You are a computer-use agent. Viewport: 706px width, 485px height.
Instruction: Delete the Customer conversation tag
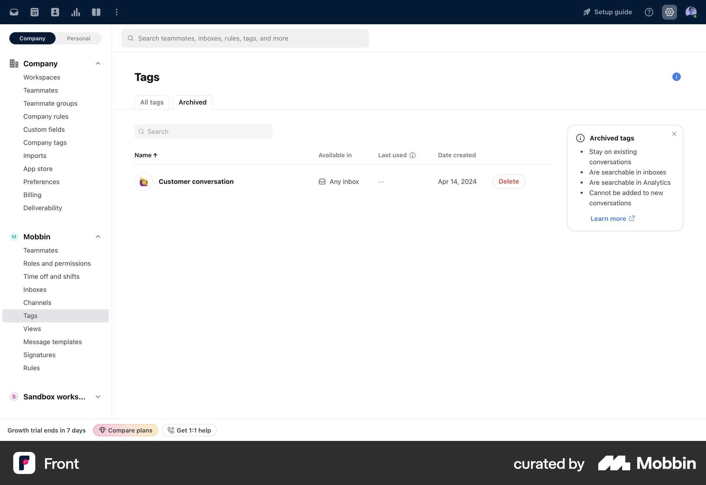tap(509, 182)
